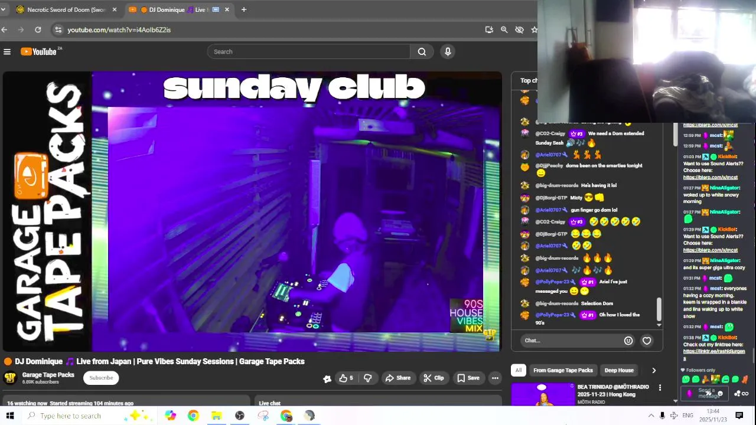Close the Necrotic Sword of Doom tab
The image size is (756, 425).
(x=115, y=9)
